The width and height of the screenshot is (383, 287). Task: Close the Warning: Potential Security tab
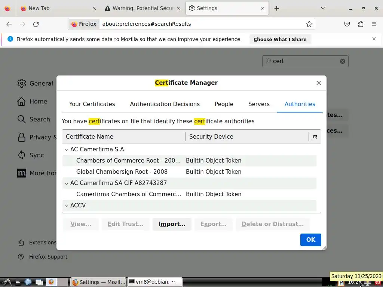(178, 8)
